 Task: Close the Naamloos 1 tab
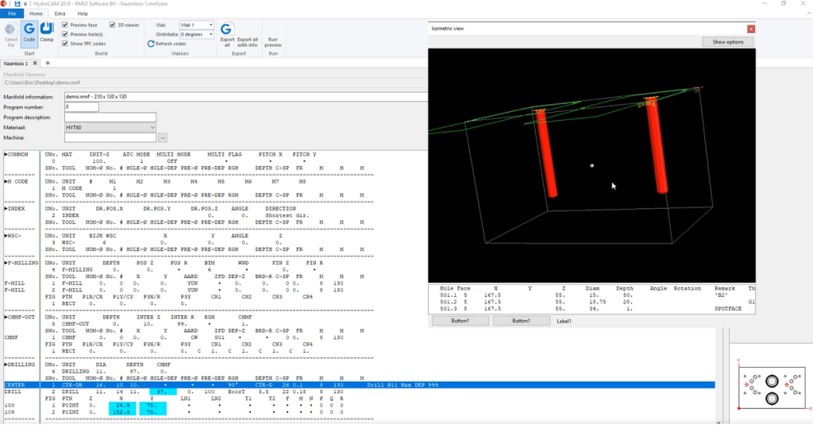click(35, 64)
